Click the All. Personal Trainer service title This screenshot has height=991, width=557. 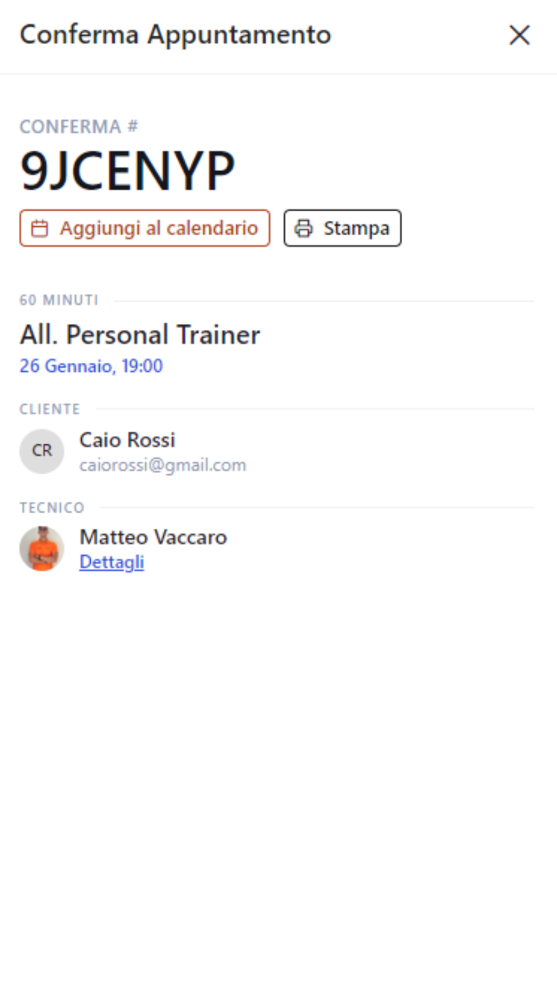coord(140,335)
